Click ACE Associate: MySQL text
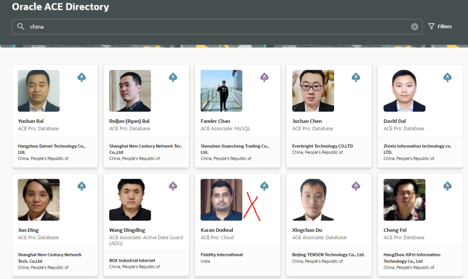Viewport: 468px width, 279px height. [x=225, y=128]
